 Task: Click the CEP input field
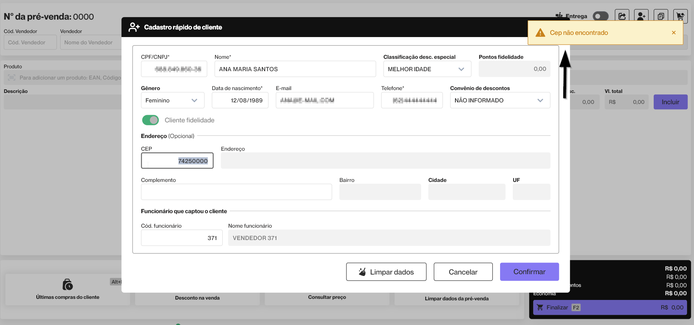(177, 161)
